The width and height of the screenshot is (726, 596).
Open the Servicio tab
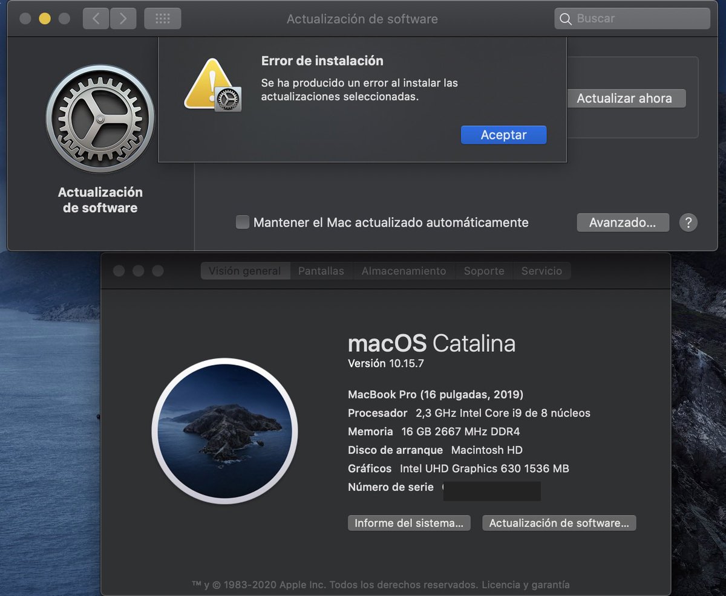[541, 271]
